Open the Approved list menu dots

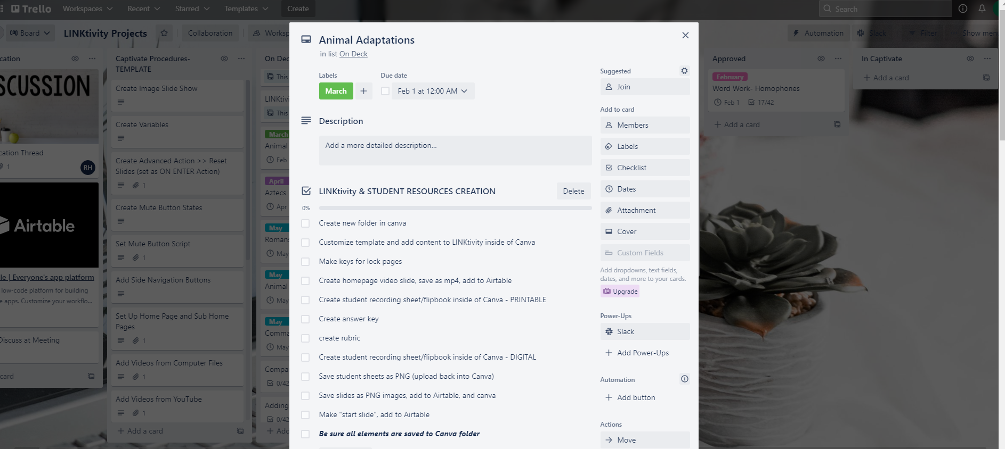pyautogui.click(x=838, y=59)
